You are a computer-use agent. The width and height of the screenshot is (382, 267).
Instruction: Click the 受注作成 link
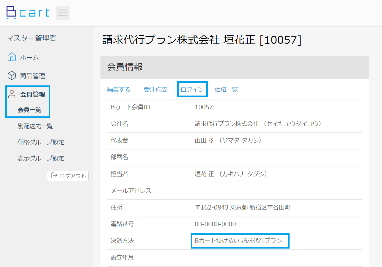(155, 90)
